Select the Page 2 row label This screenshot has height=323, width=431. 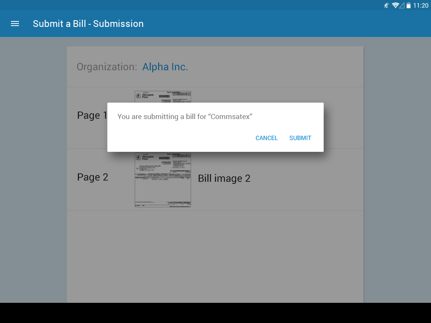[93, 177]
